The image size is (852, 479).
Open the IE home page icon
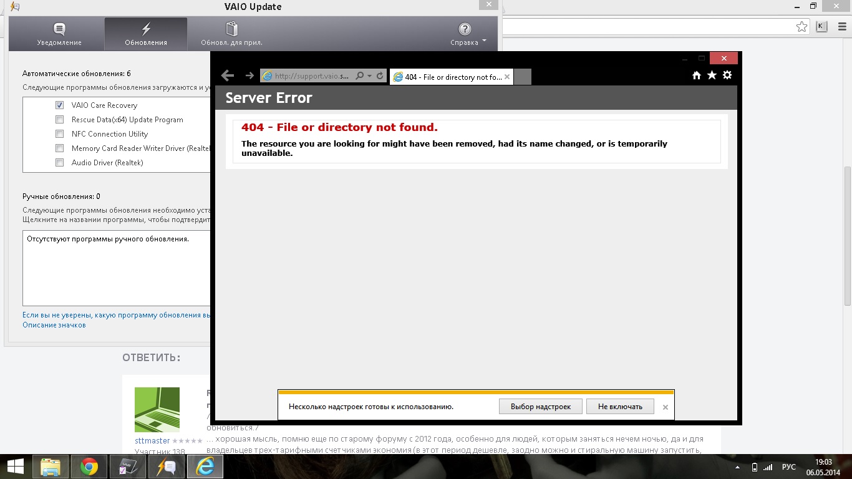pyautogui.click(x=697, y=75)
